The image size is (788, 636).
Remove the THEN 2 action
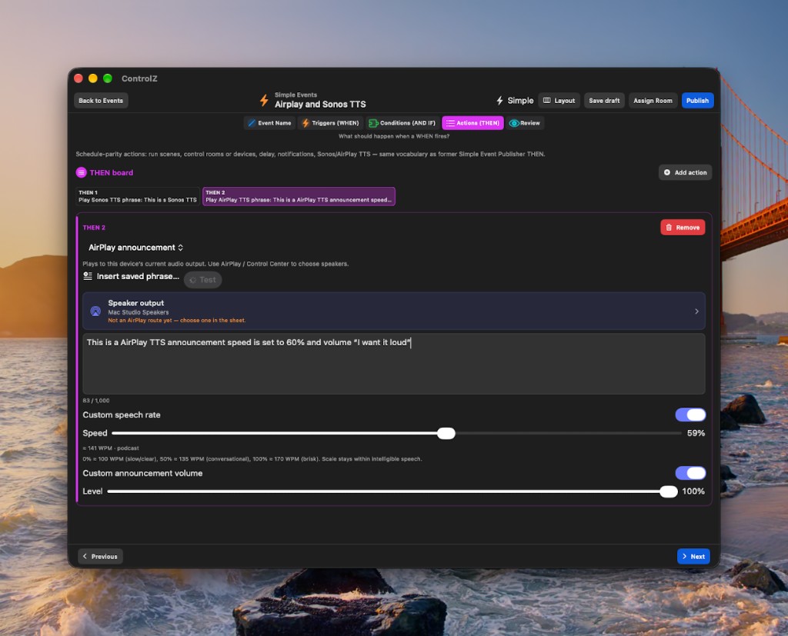point(683,228)
